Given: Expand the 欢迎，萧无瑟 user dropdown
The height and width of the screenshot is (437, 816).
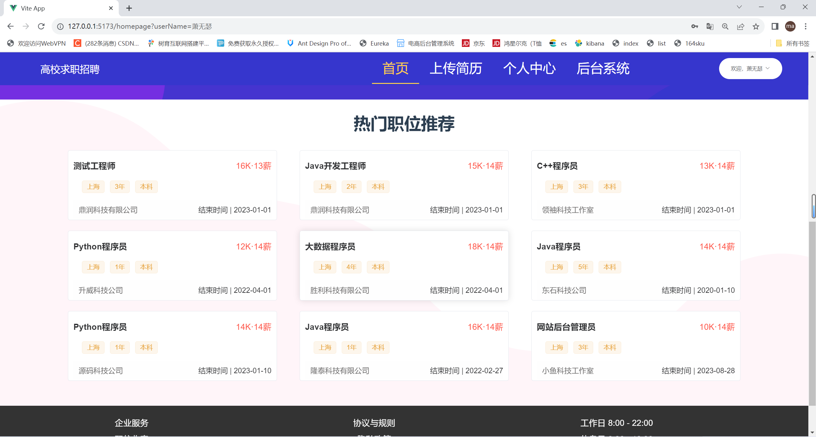Looking at the screenshot, I should pos(750,69).
